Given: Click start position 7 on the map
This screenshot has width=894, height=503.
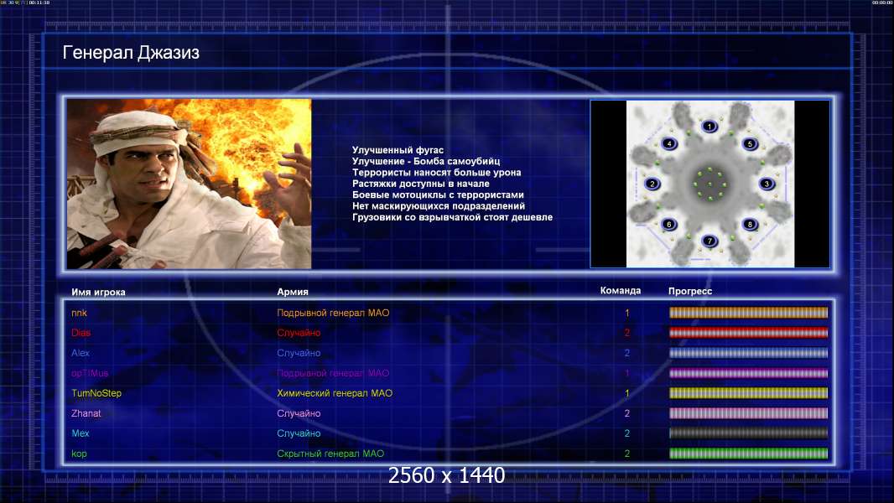Looking at the screenshot, I should point(709,241).
